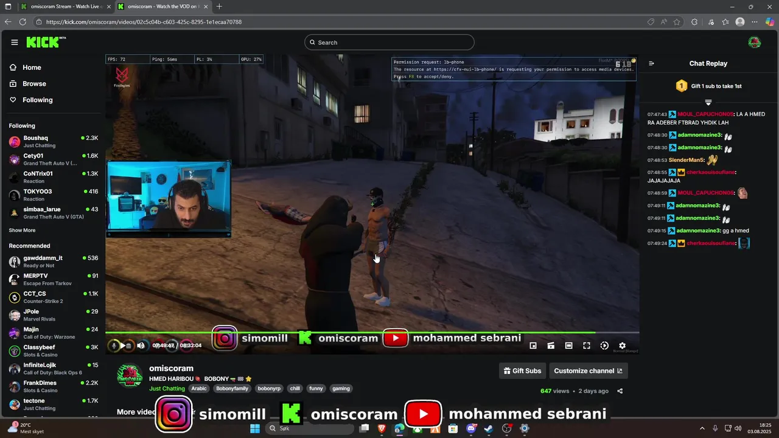Add this page to browser favorites

tap(677, 22)
